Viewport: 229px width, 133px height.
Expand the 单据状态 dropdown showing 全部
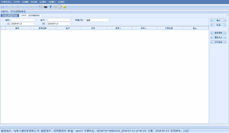tap(108, 20)
